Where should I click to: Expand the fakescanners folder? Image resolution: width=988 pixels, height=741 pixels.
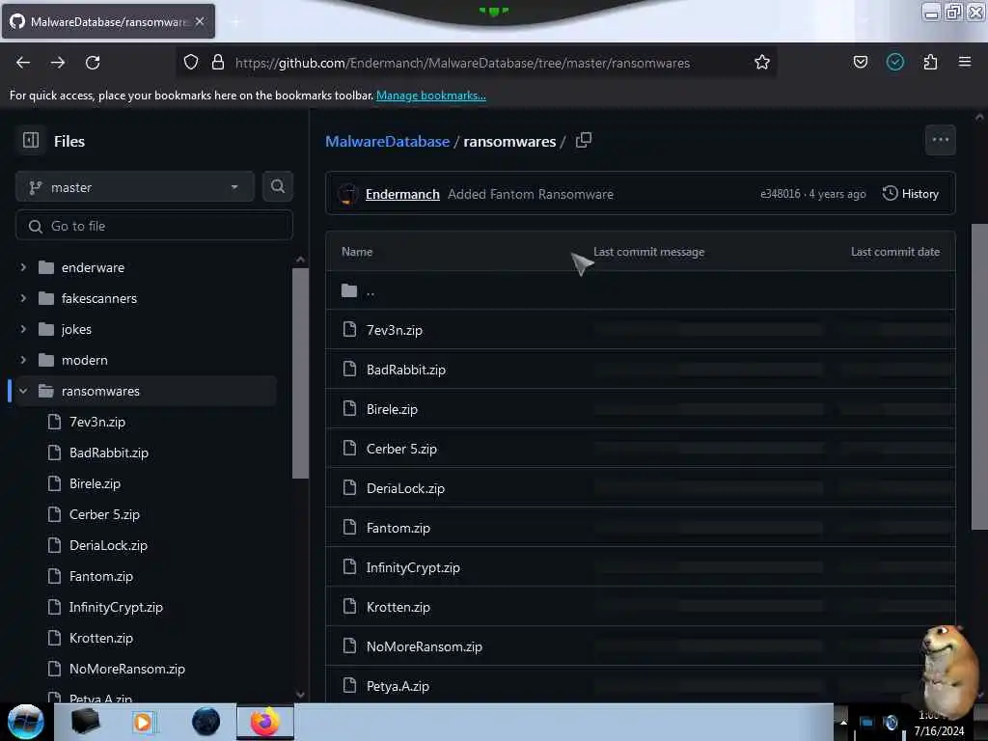[x=23, y=298]
